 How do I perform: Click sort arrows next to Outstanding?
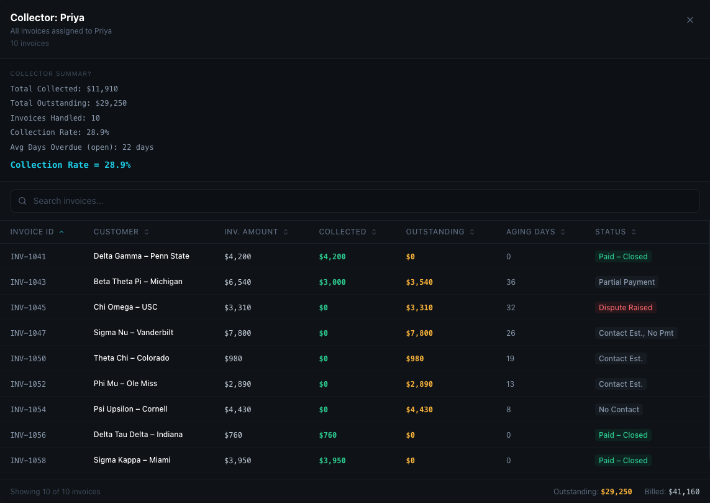pyautogui.click(x=472, y=232)
